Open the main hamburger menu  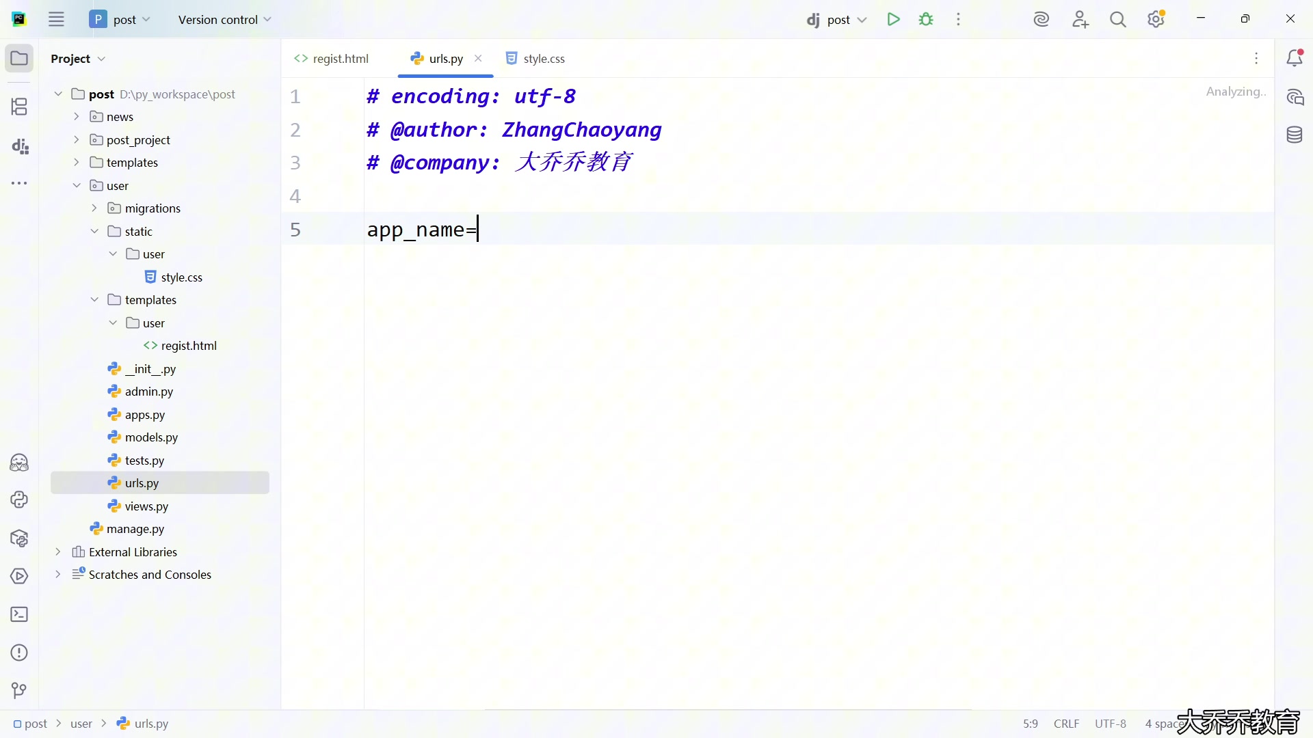point(56,19)
